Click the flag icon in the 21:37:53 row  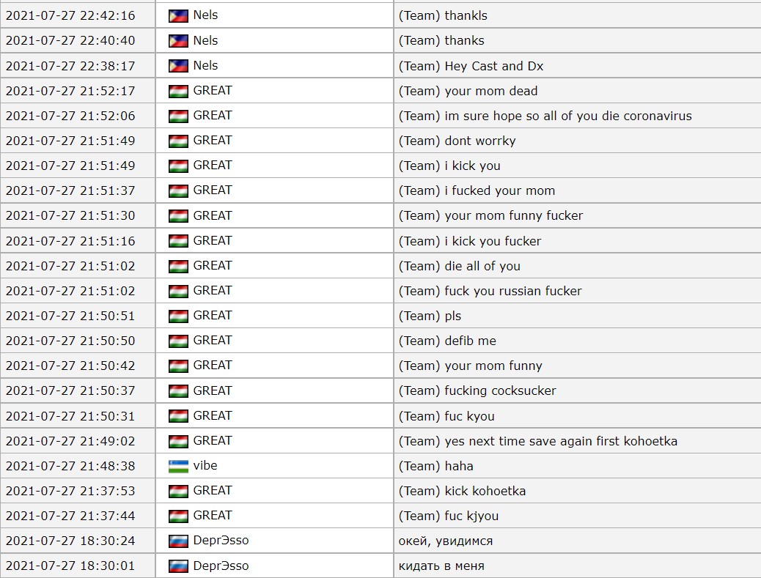(x=178, y=492)
